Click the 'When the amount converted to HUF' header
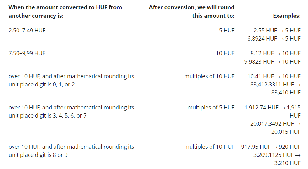308x169 pixels. [65, 7]
